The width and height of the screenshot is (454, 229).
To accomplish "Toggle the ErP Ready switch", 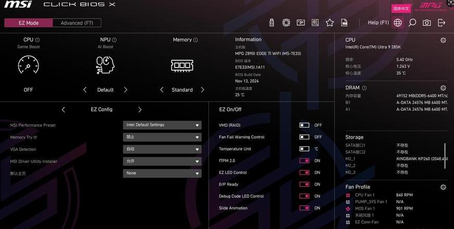I will [304, 184].
